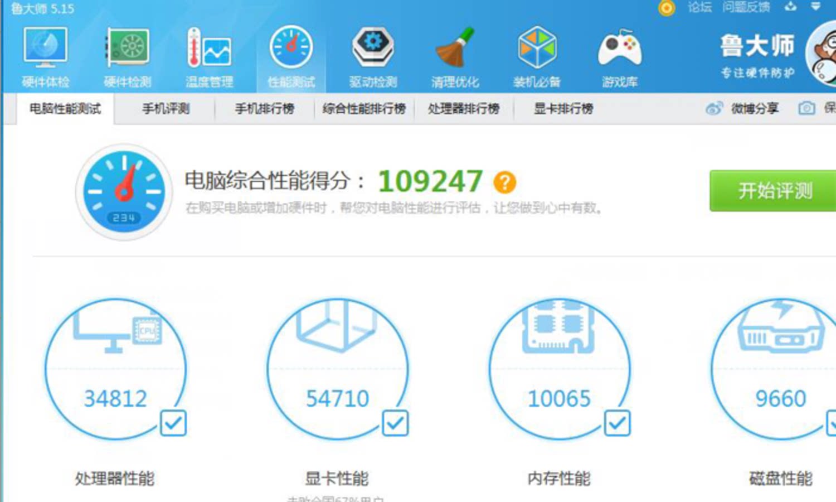Click the overall score 109247
This screenshot has height=502, width=836.
(430, 181)
